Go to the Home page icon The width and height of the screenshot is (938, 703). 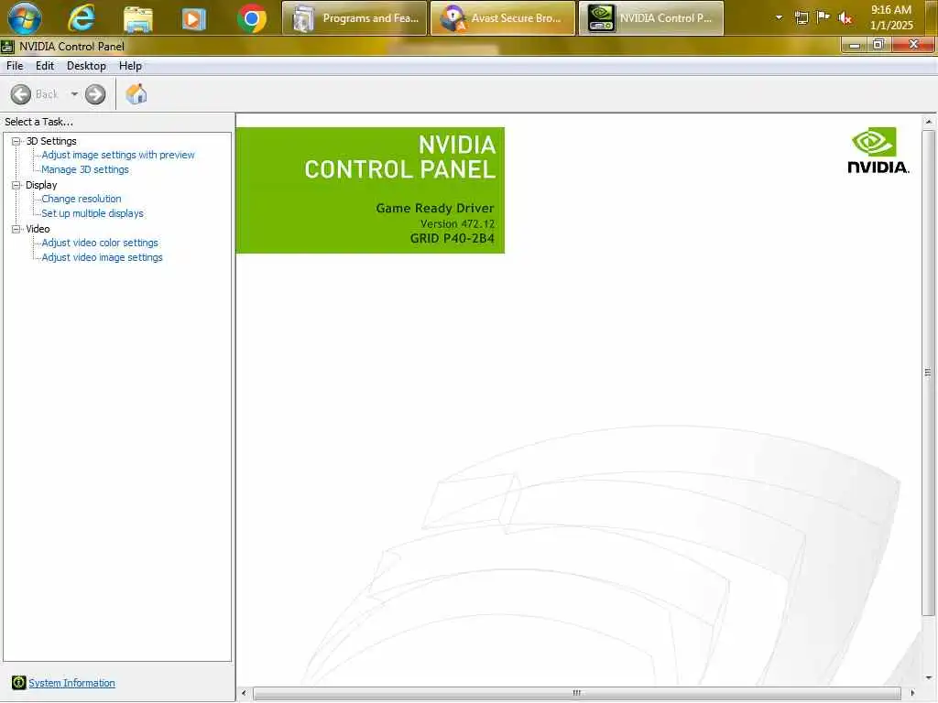136,94
